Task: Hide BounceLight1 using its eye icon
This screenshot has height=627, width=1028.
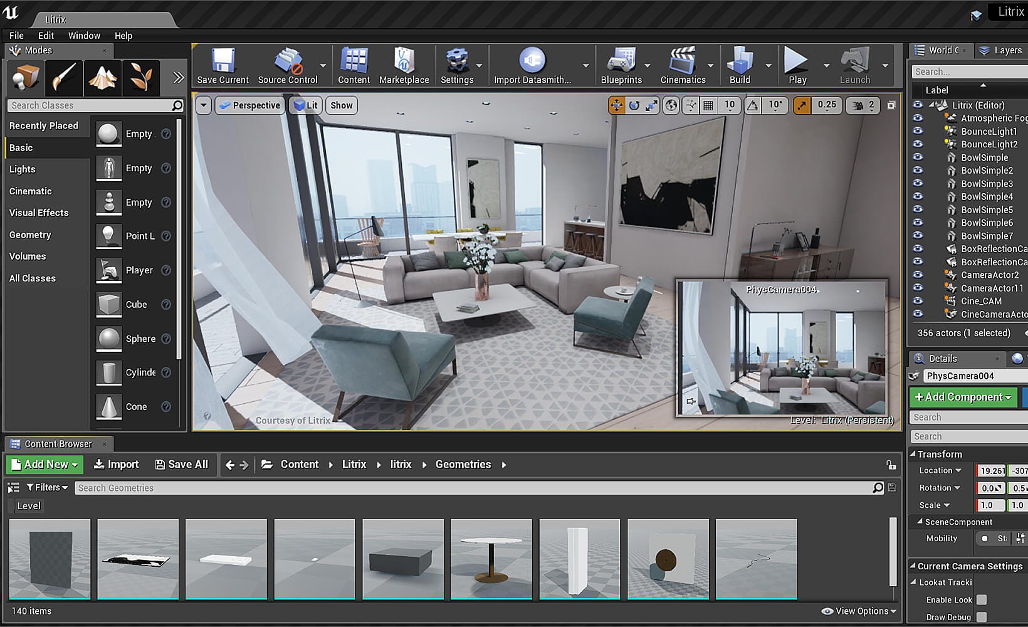Action: tap(918, 131)
